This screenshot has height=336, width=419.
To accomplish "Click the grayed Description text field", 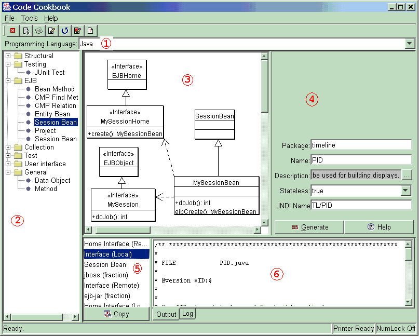I will tap(356, 176).
